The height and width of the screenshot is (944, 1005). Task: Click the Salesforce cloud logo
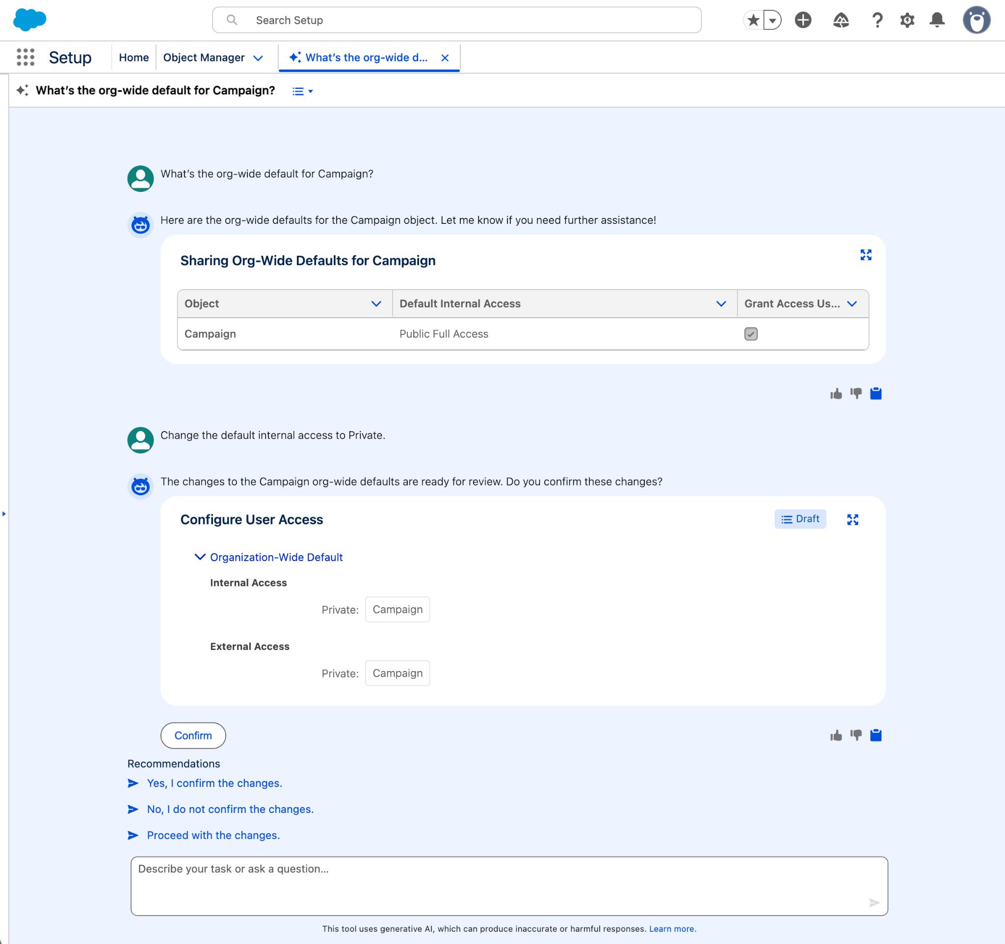tap(29, 20)
